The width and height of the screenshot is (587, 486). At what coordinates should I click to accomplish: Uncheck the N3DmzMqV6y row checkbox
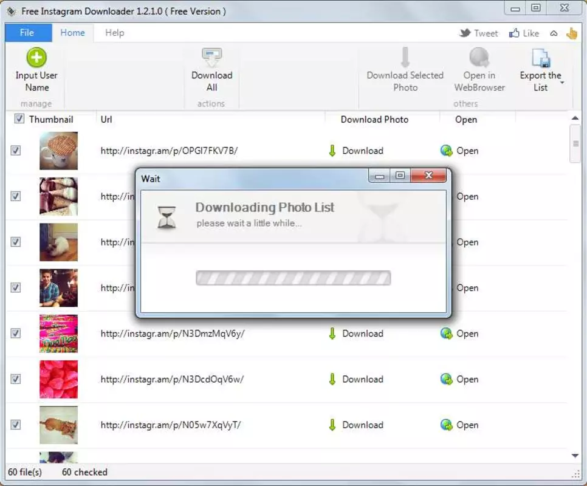point(15,333)
